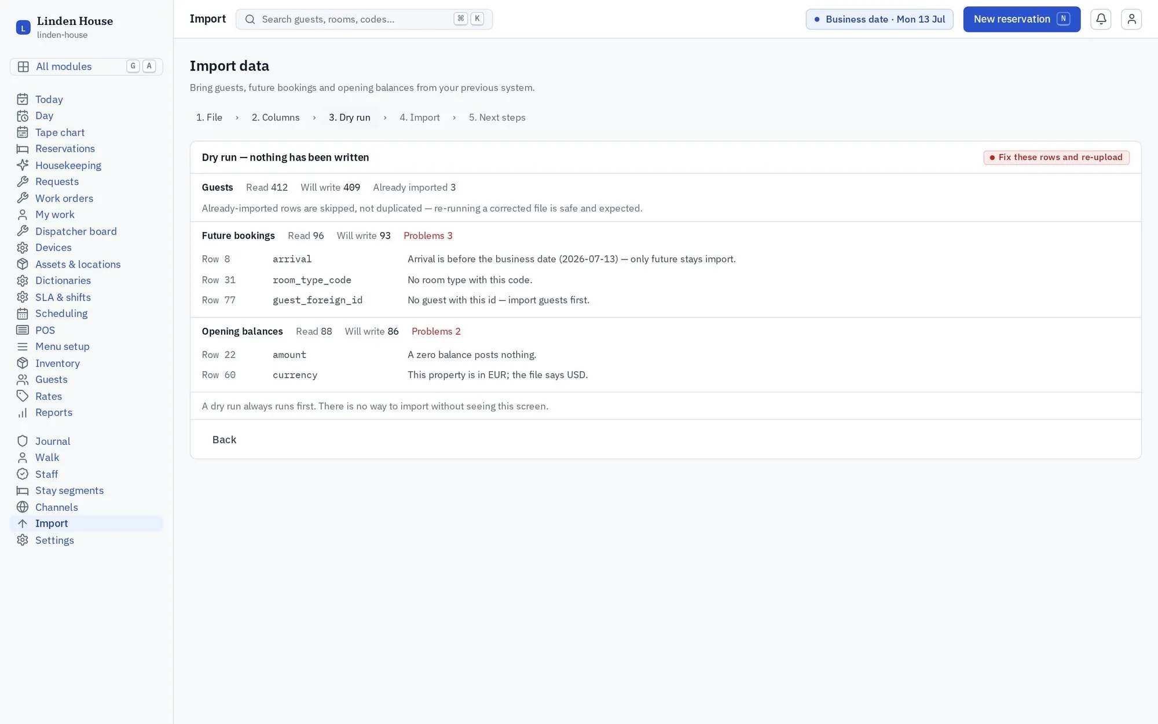Click the Back button
The image size is (1158, 724).
224,440
